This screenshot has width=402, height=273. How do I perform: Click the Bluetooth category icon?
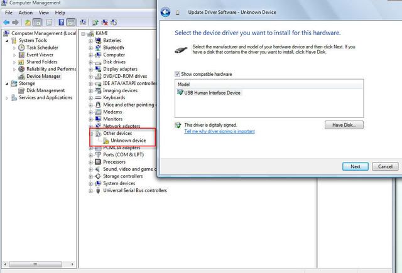(x=99, y=48)
